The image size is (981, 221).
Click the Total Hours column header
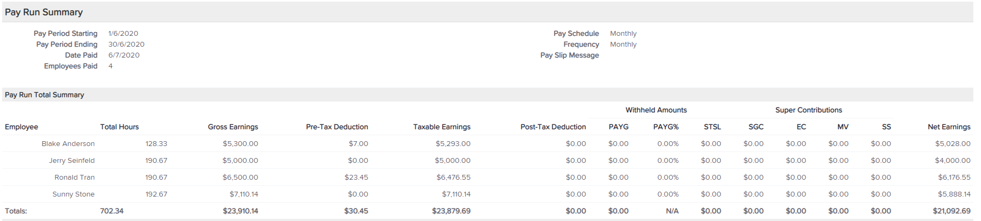pyautogui.click(x=119, y=127)
